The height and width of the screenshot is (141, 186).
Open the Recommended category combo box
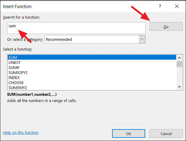click(95, 39)
